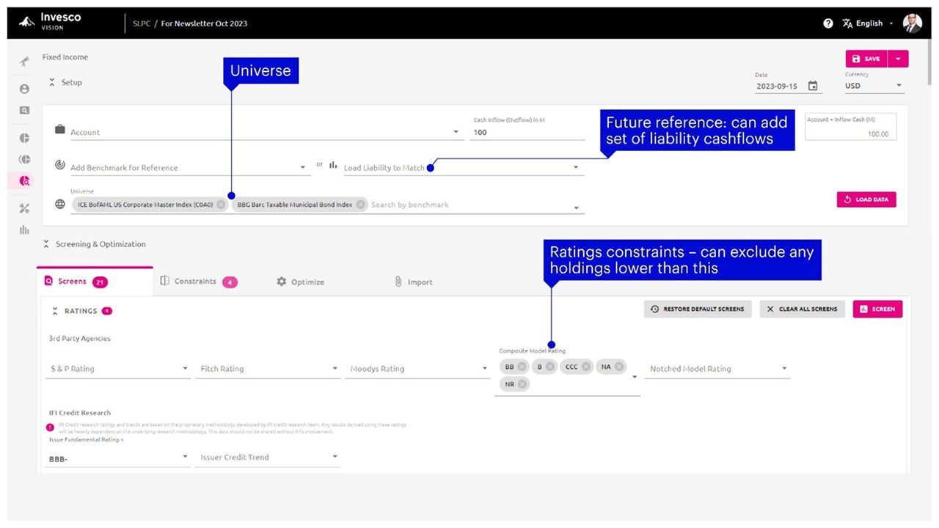Click the globe Universe icon
Screen dimensions: 939x528
coord(60,204)
